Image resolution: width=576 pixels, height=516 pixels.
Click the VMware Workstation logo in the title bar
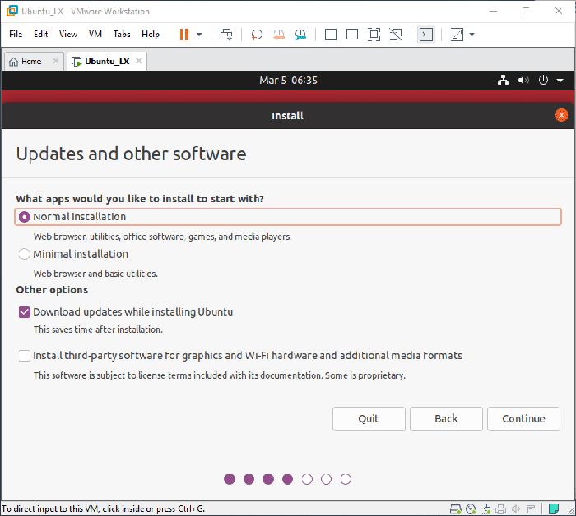click(12, 11)
